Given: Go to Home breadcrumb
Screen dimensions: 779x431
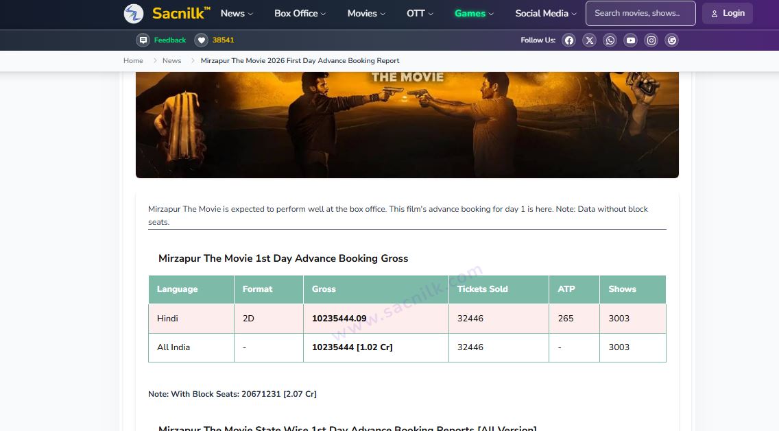Looking at the screenshot, I should [x=133, y=60].
